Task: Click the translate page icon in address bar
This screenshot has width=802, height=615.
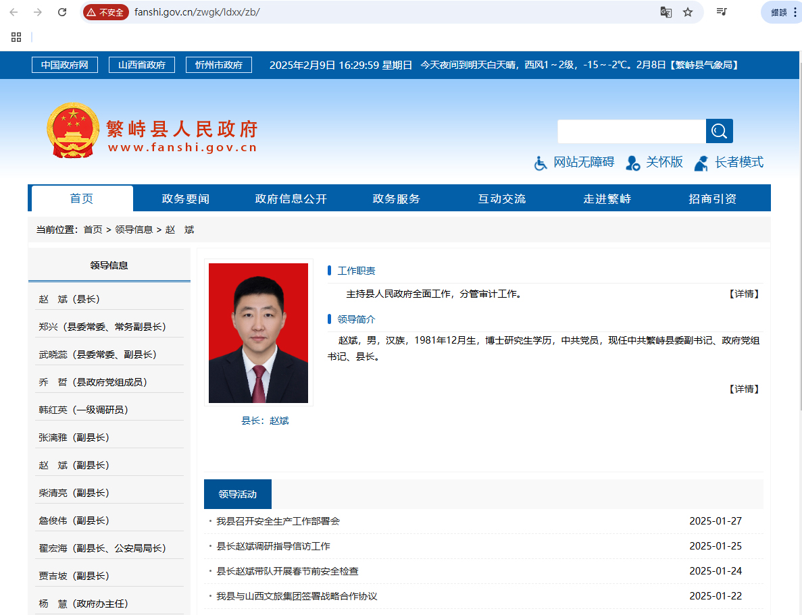Action: point(666,12)
